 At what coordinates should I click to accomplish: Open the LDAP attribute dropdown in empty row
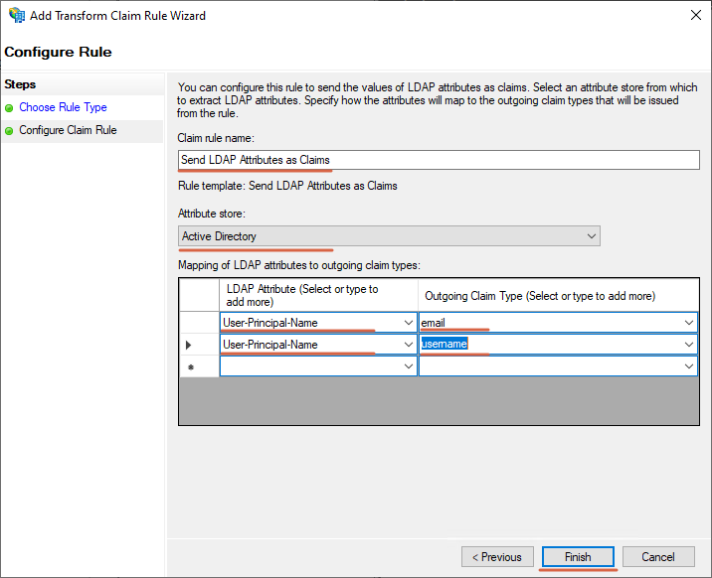[409, 366]
